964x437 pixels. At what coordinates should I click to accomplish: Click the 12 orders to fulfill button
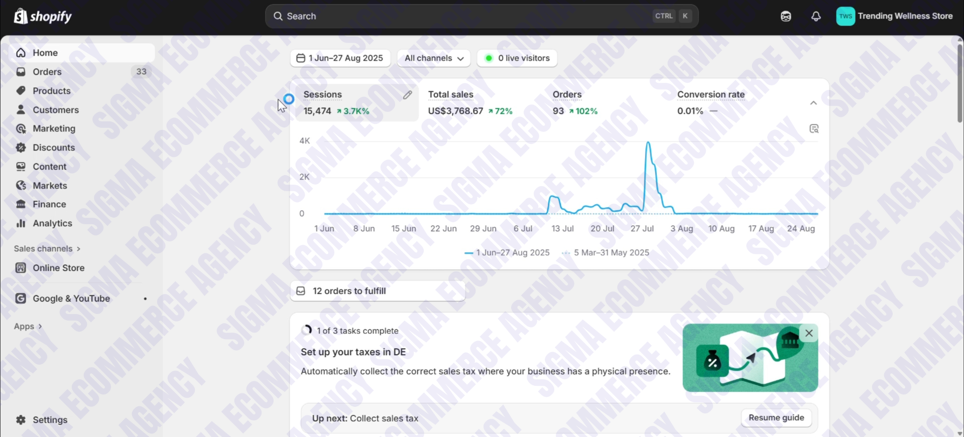(378, 291)
